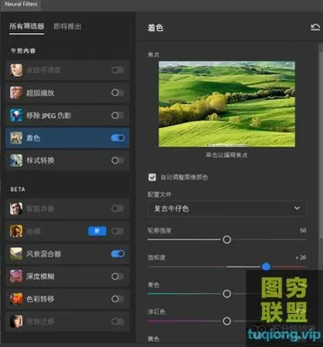Click the 着色 filter name in the list

pyautogui.click(x=33, y=138)
